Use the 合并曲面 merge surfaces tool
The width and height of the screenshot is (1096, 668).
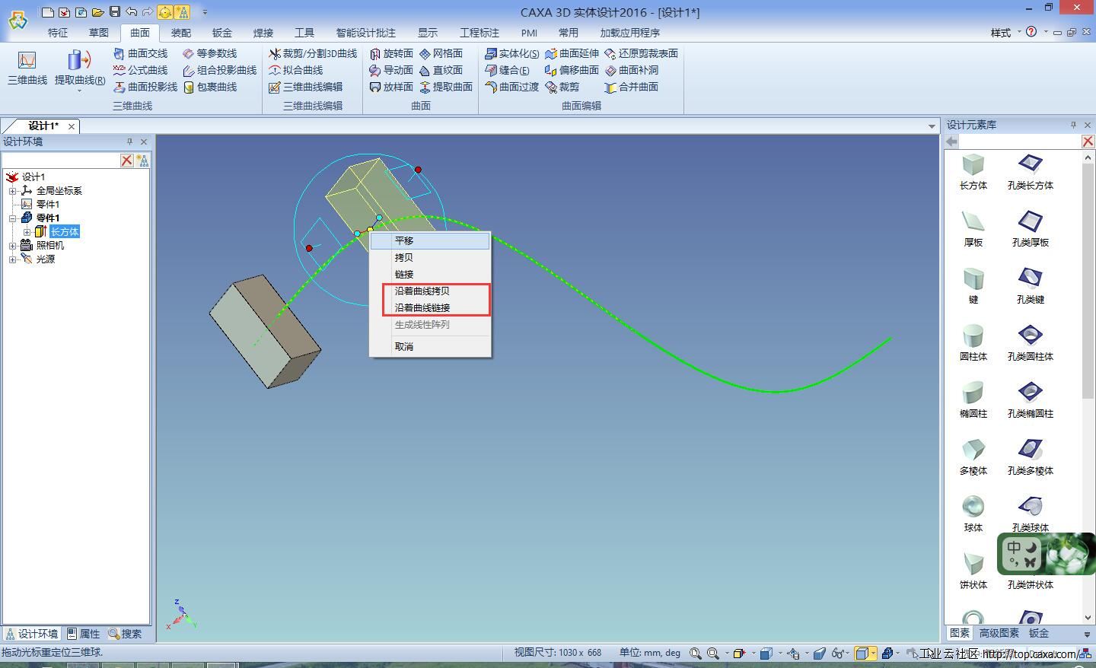(631, 87)
